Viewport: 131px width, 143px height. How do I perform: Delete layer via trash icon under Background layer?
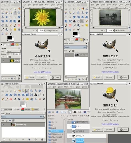[19, 78]
